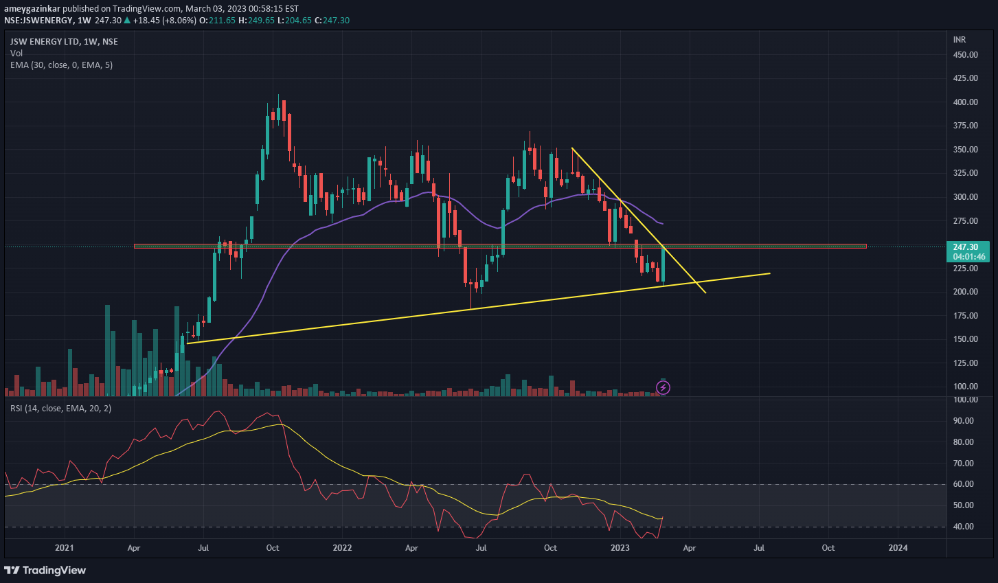The width and height of the screenshot is (998, 583).
Task: Select the green horizontal support zone rectangle
Action: coord(500,246)
